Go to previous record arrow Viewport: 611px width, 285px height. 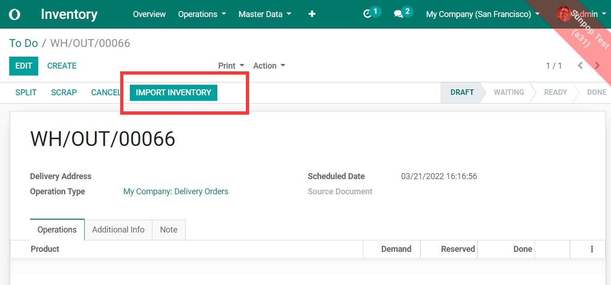580,66
